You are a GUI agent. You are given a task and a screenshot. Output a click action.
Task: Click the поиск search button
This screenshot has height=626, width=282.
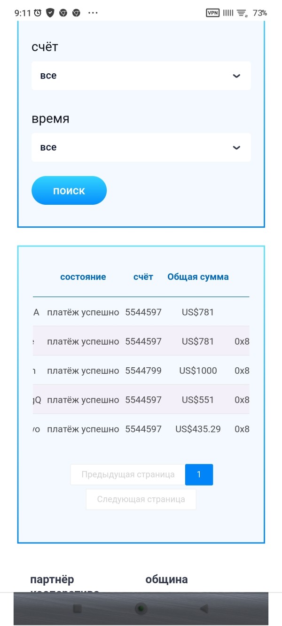(69, 191)
